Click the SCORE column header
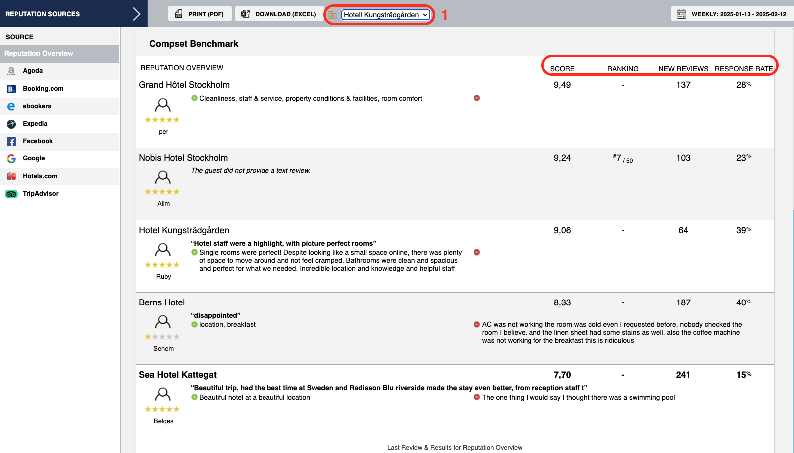Image resolution: width=794 pixels, height=453 pixels. [562, 69]
